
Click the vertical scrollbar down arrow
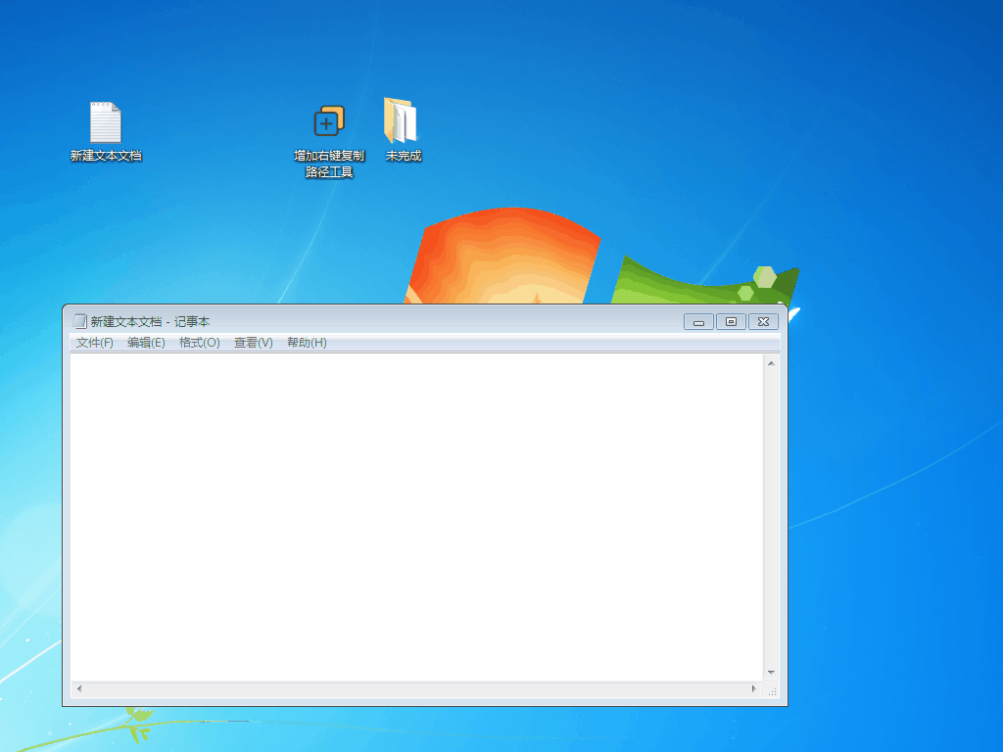[x=771, y=673]
